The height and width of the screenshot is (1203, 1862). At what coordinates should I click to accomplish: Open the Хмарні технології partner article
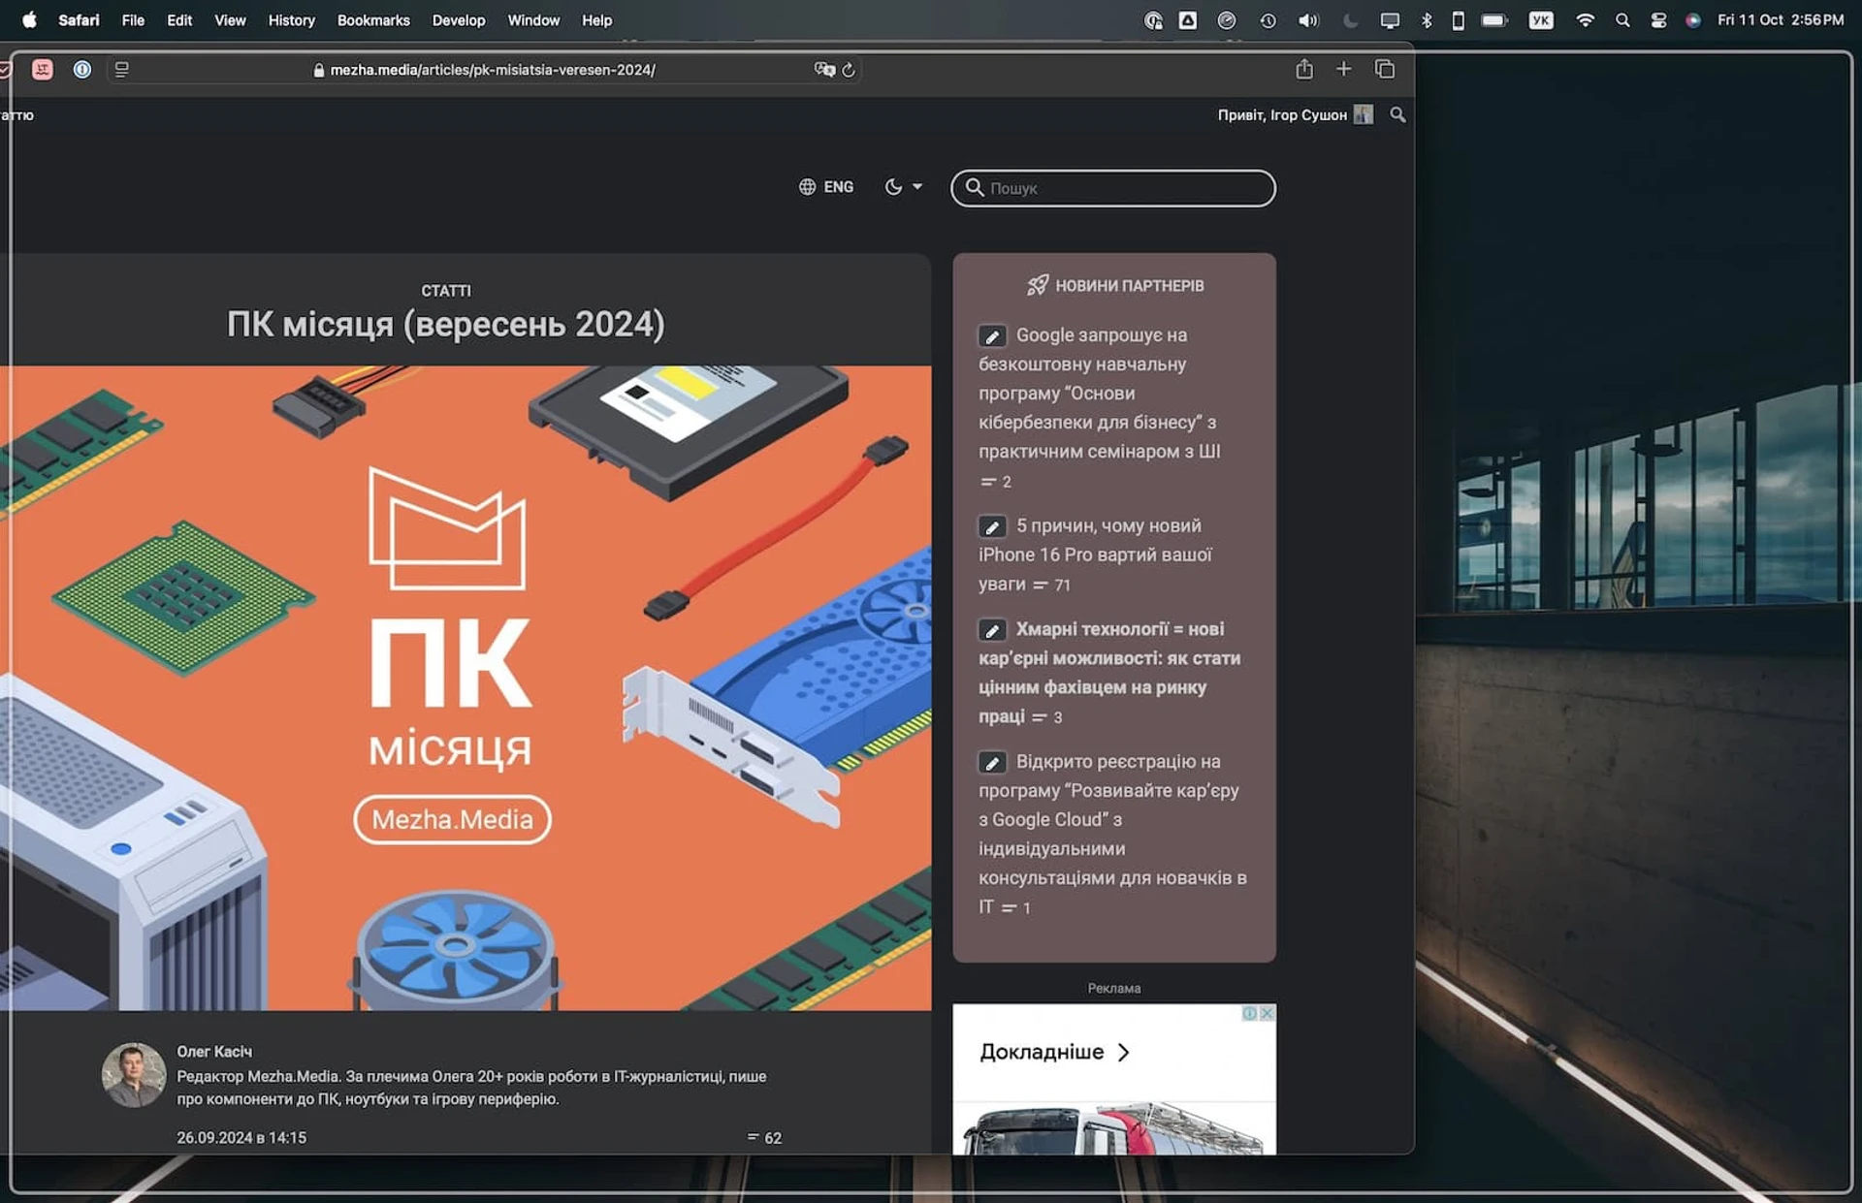coord(1109,672)
